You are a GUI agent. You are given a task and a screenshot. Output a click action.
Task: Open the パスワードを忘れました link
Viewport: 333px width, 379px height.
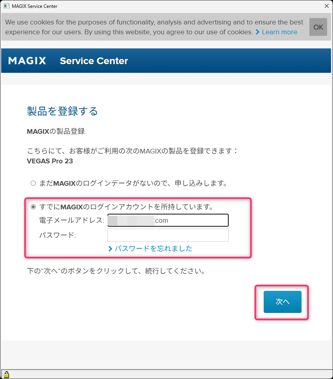pyautogui.click(x=154, y=248)
